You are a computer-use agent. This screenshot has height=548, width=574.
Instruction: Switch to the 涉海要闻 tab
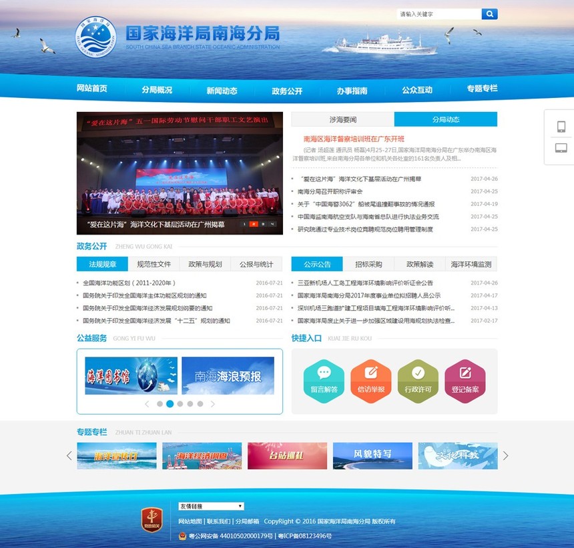click(342, 119)
